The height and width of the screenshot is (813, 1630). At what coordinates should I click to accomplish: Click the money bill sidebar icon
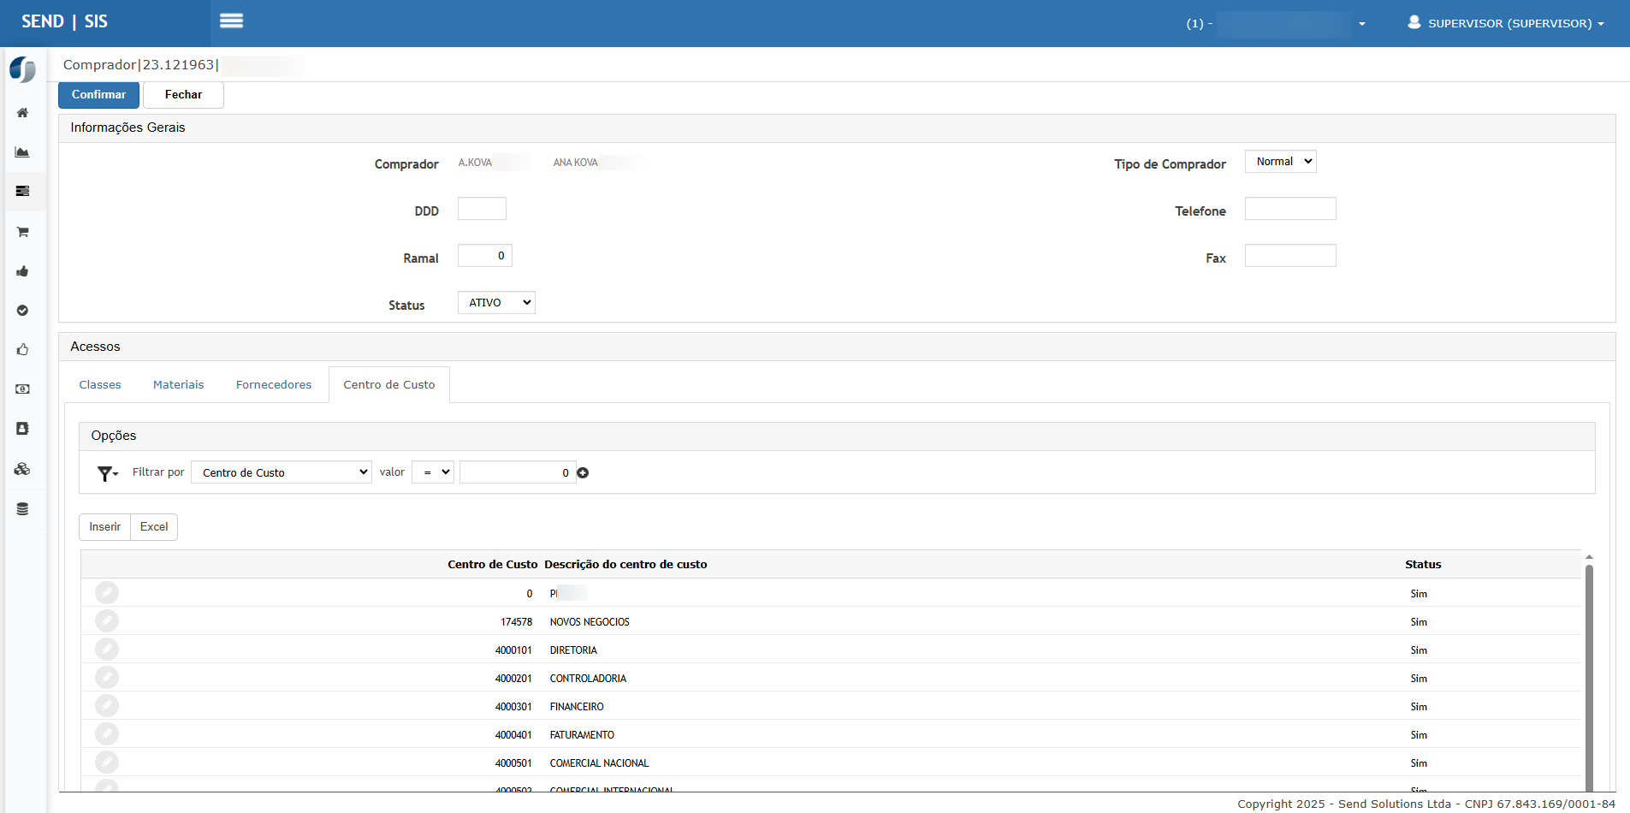[x=23, y=389]
